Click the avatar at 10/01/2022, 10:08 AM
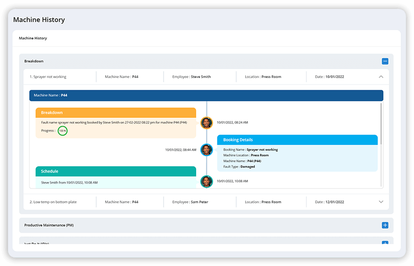 207,181
